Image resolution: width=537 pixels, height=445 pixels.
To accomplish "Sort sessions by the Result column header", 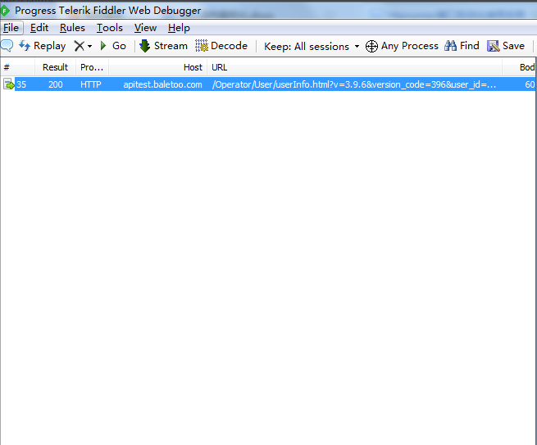I will (x=55, y=67).
